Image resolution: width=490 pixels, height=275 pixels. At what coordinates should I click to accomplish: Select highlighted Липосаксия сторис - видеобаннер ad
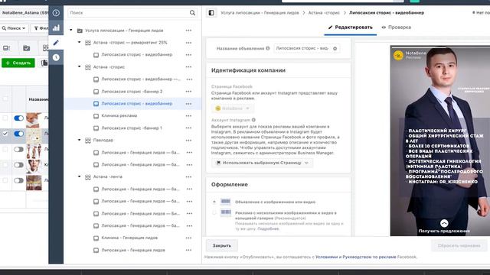click(x=136, y=104)
